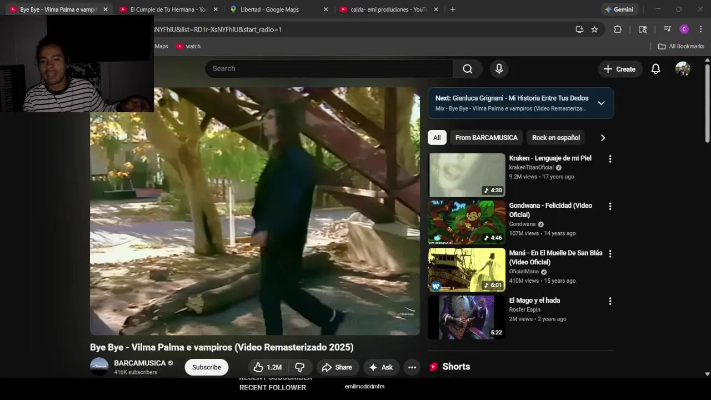The height and width of the screenshot is (400, 711).
Task: Bookmark this page with the star icon
Action: (x=594, y=29)
